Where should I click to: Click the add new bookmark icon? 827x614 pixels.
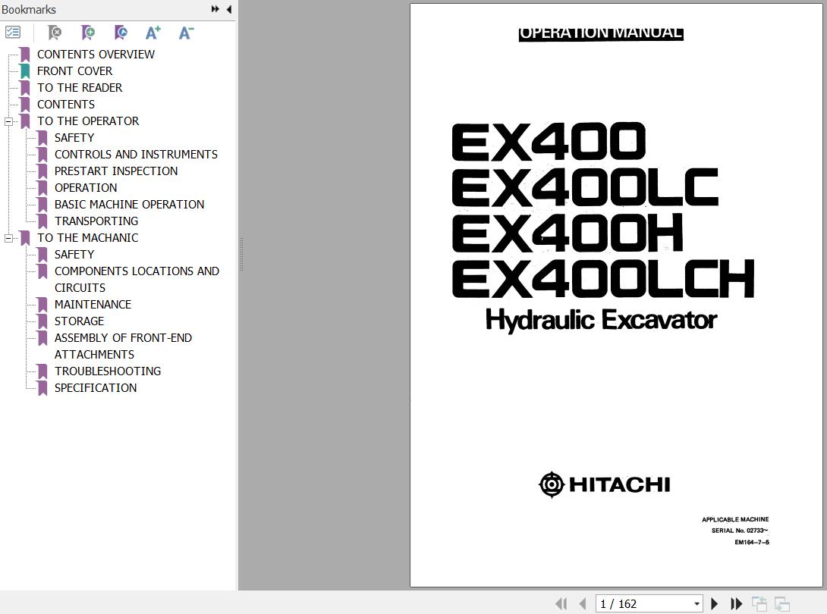pyautogui.click(x=87, y=33)
